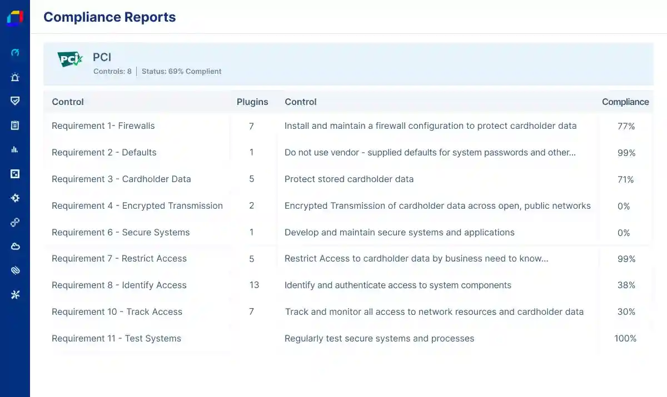Open the dashboard gauge icon in sidebar
The width and height of the screenshot is (667, 397).
click(15, 53)
